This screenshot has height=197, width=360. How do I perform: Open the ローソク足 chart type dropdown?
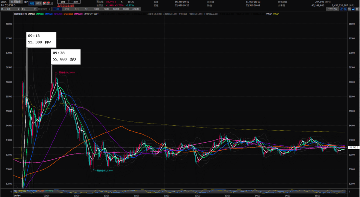click(x=10, y=9)
